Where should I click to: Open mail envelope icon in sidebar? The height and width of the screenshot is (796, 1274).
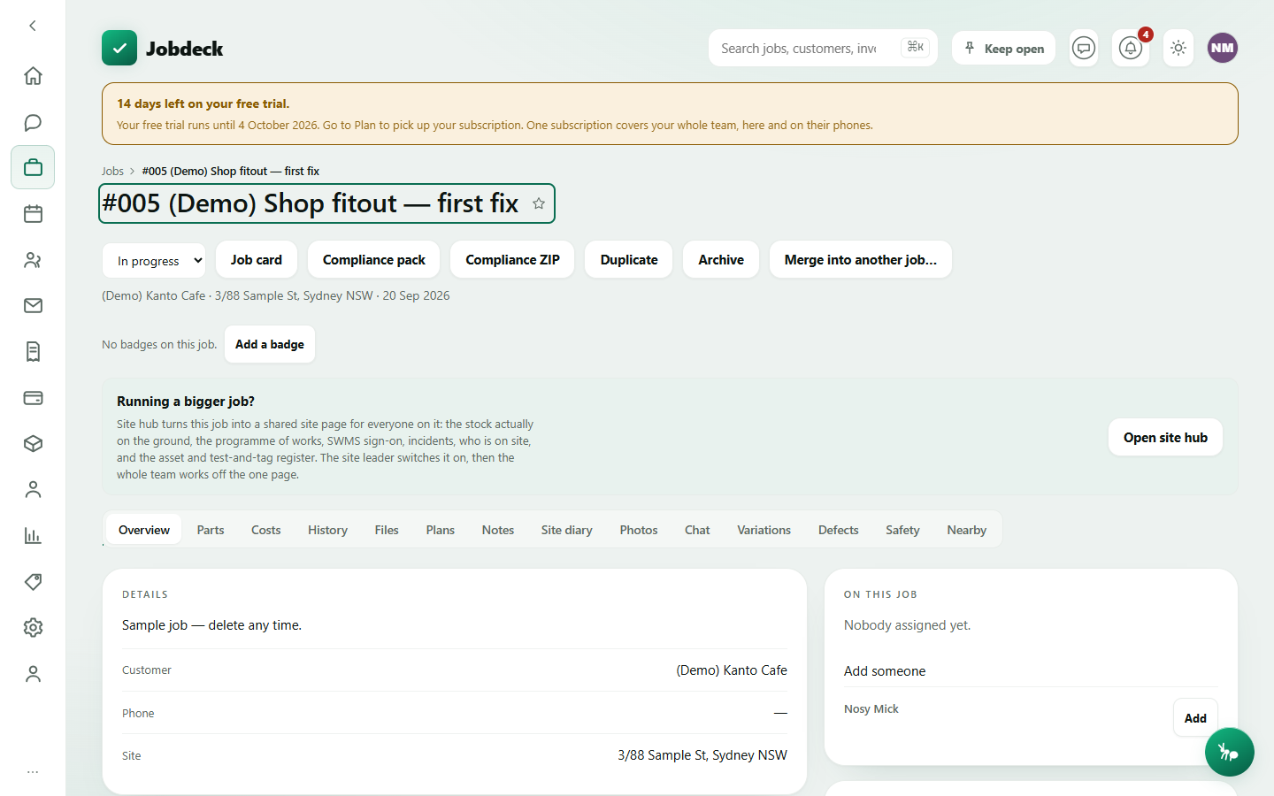click(x=33, y=306)
